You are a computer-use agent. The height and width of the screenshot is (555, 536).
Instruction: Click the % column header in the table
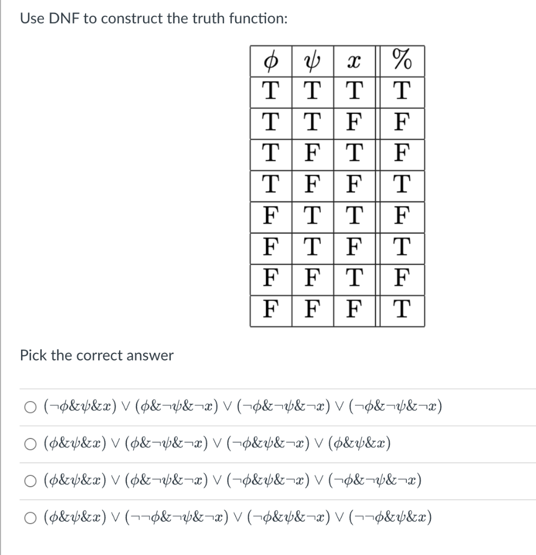click(x=402, y=61)
